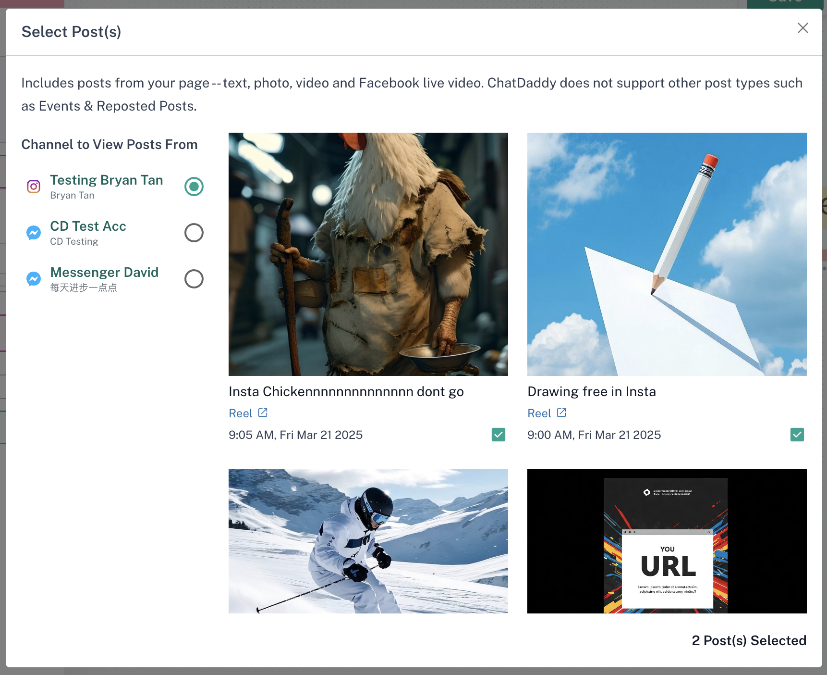The width and height of the screenshot is (827, 675).
Task: Click the Messenger icon beside Messenger David
Action: tap(33, 279)
